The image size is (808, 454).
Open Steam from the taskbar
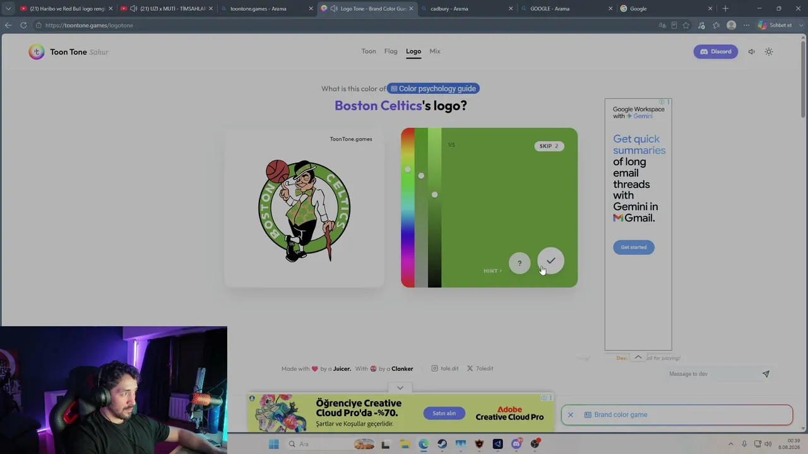[442, 444]
